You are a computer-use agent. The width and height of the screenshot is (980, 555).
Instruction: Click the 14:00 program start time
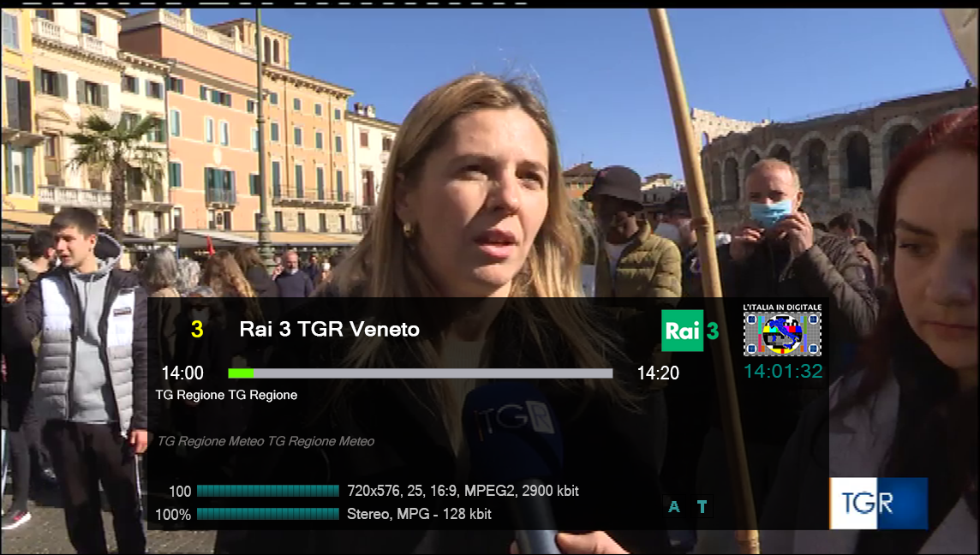(182, 373)
